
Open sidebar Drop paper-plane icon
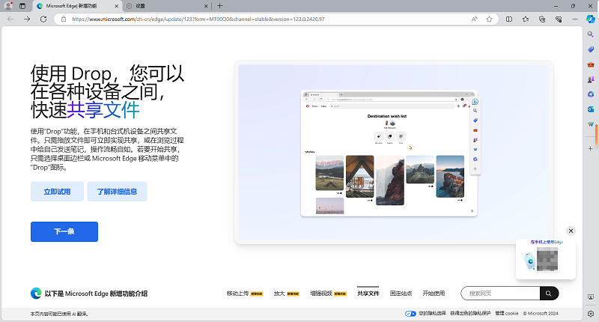coord(591,124)
